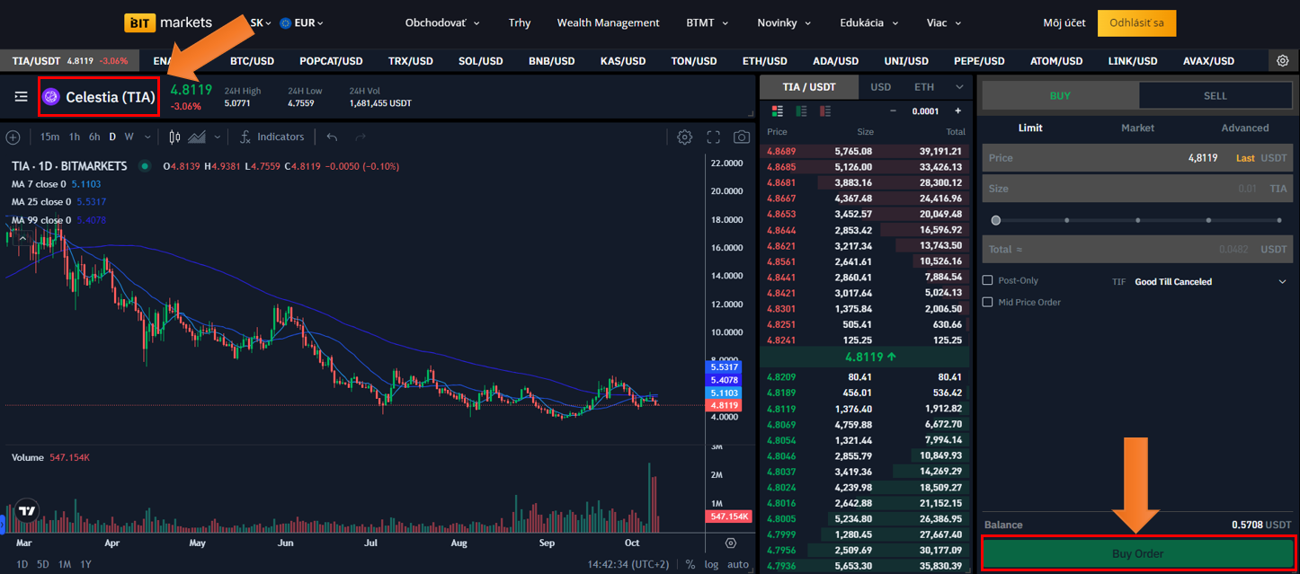Expand the chart interval dropdown arrow

[x=146, y=137]
